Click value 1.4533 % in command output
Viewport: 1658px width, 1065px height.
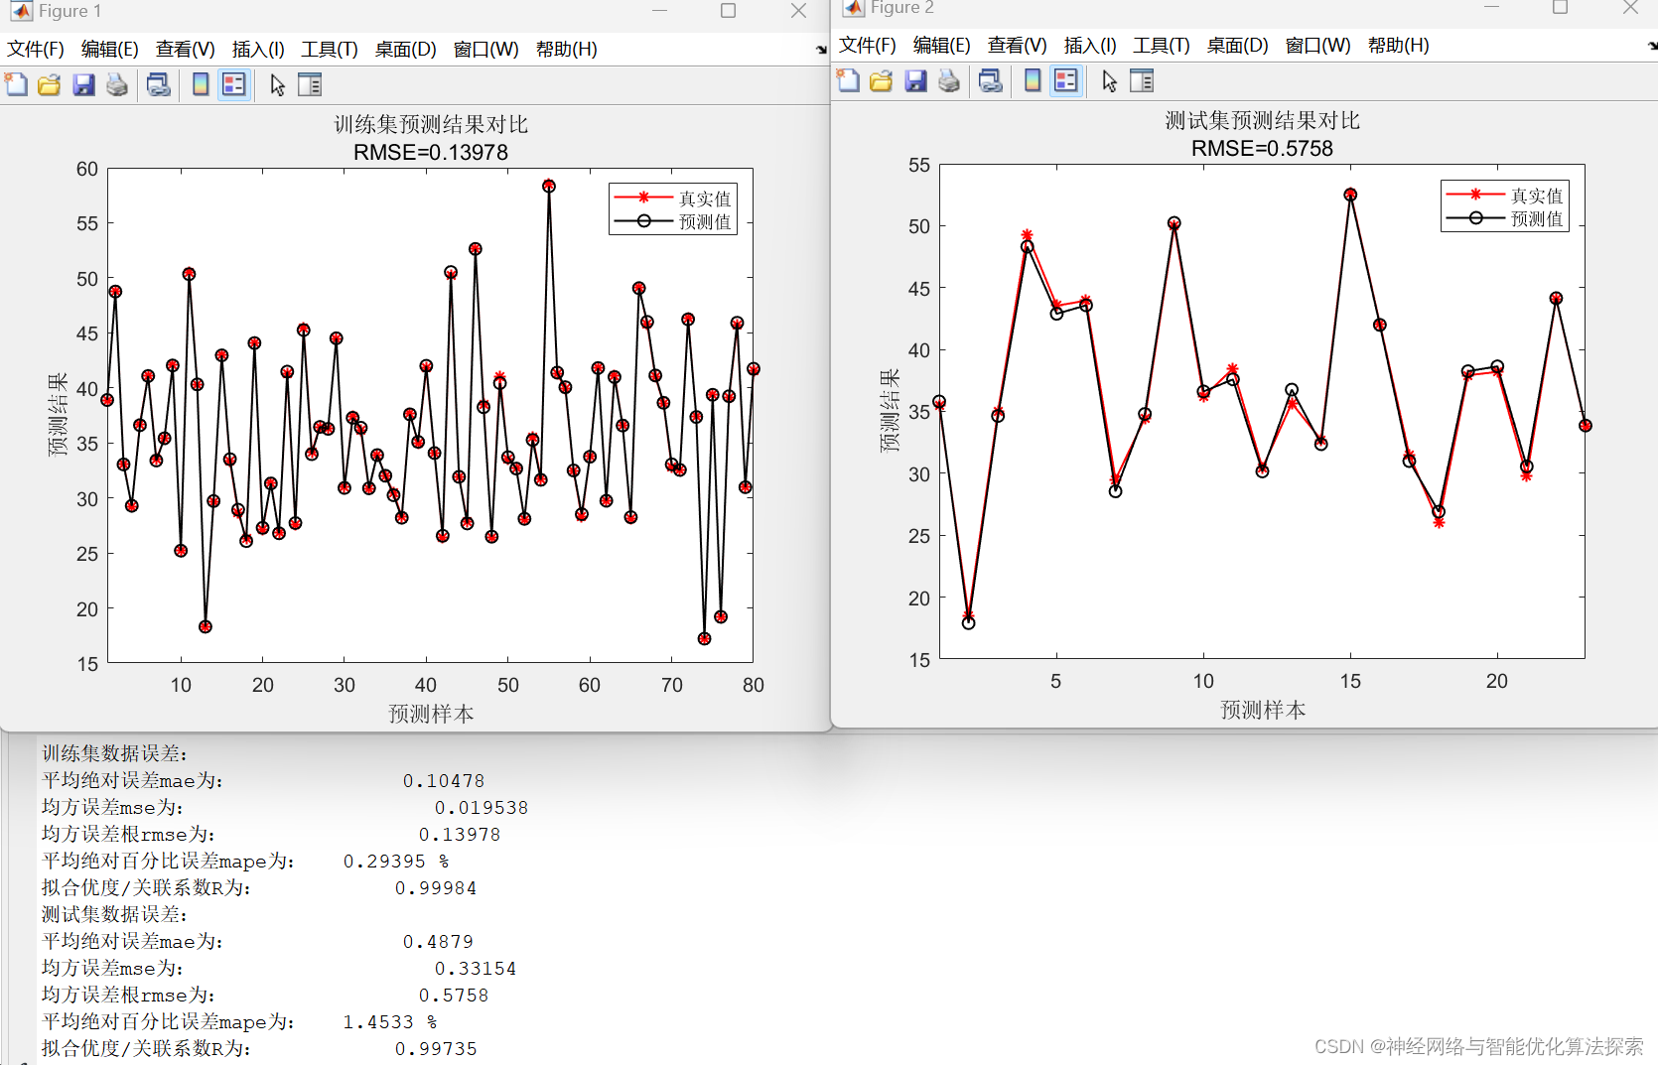390,1022
